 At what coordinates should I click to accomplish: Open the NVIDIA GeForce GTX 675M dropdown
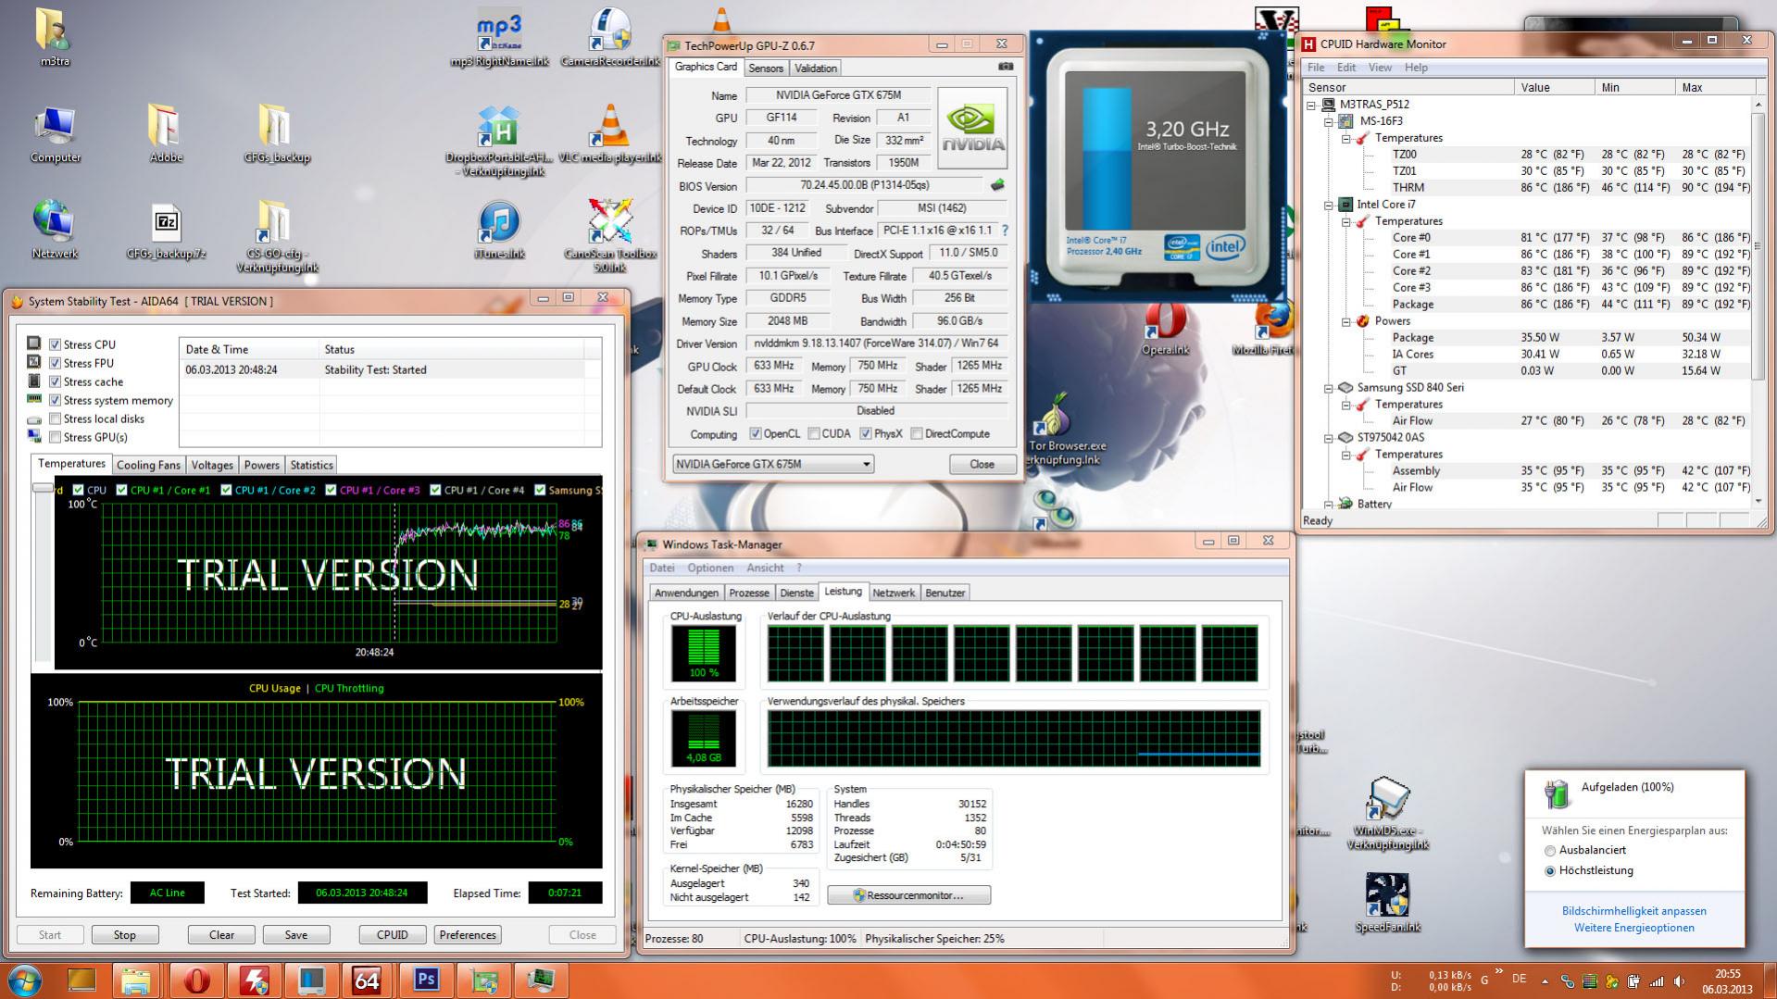pyautogui.click(x=772, y=464)
